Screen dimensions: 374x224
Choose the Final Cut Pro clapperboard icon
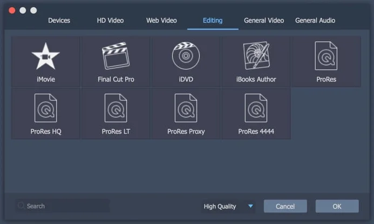tap(115, 55)
